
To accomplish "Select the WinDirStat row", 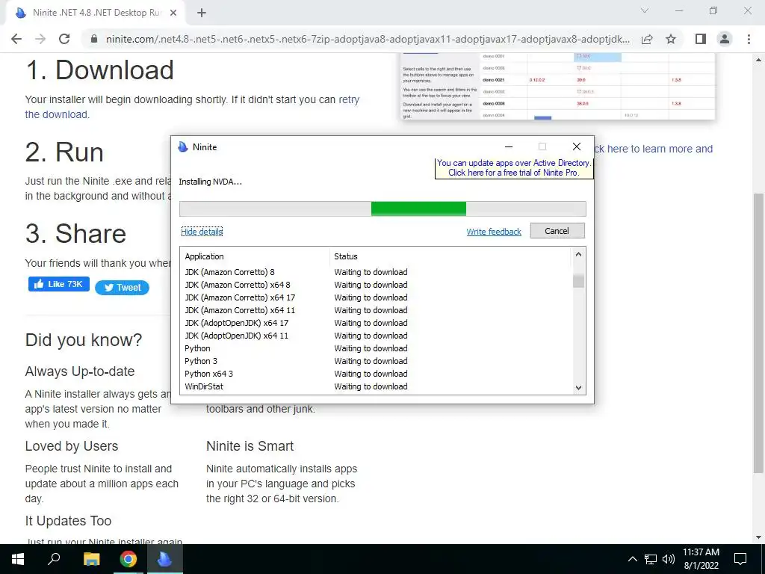I will (x=376, y=386).
